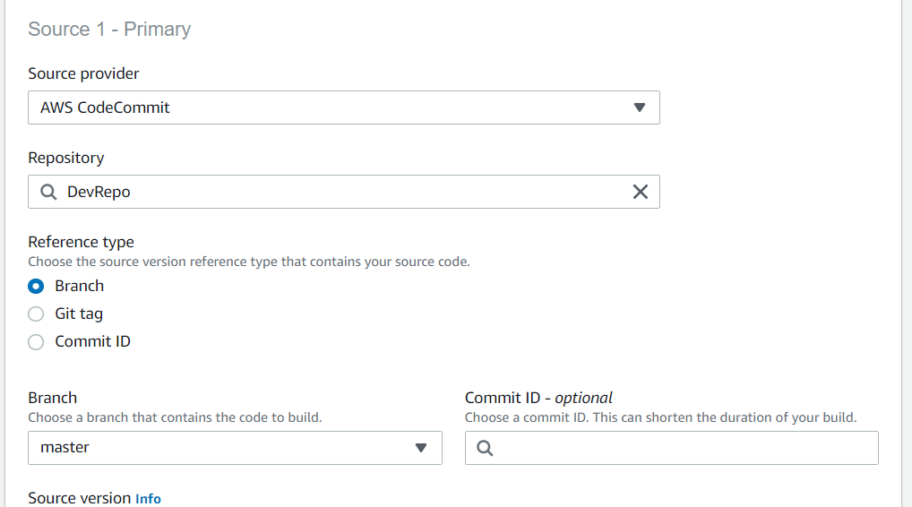Viewport: 912px width, 507px height.
Task: Click inside the optional Commit ID field
Action: click(x=681, y=448)
